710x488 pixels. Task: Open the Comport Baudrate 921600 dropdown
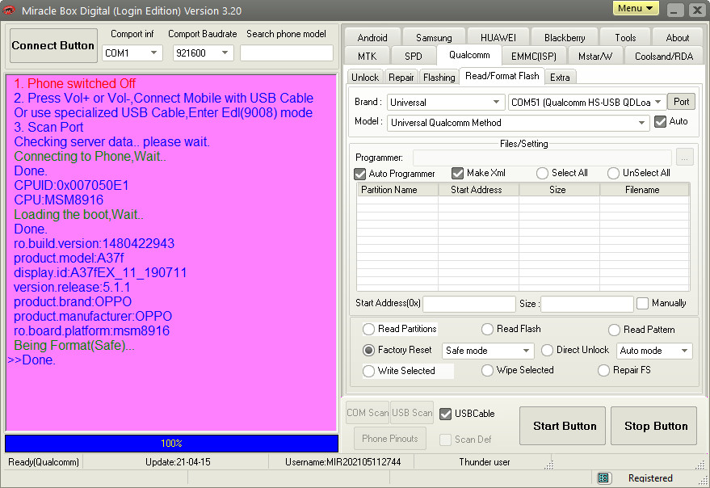click(x=204, y=53)
